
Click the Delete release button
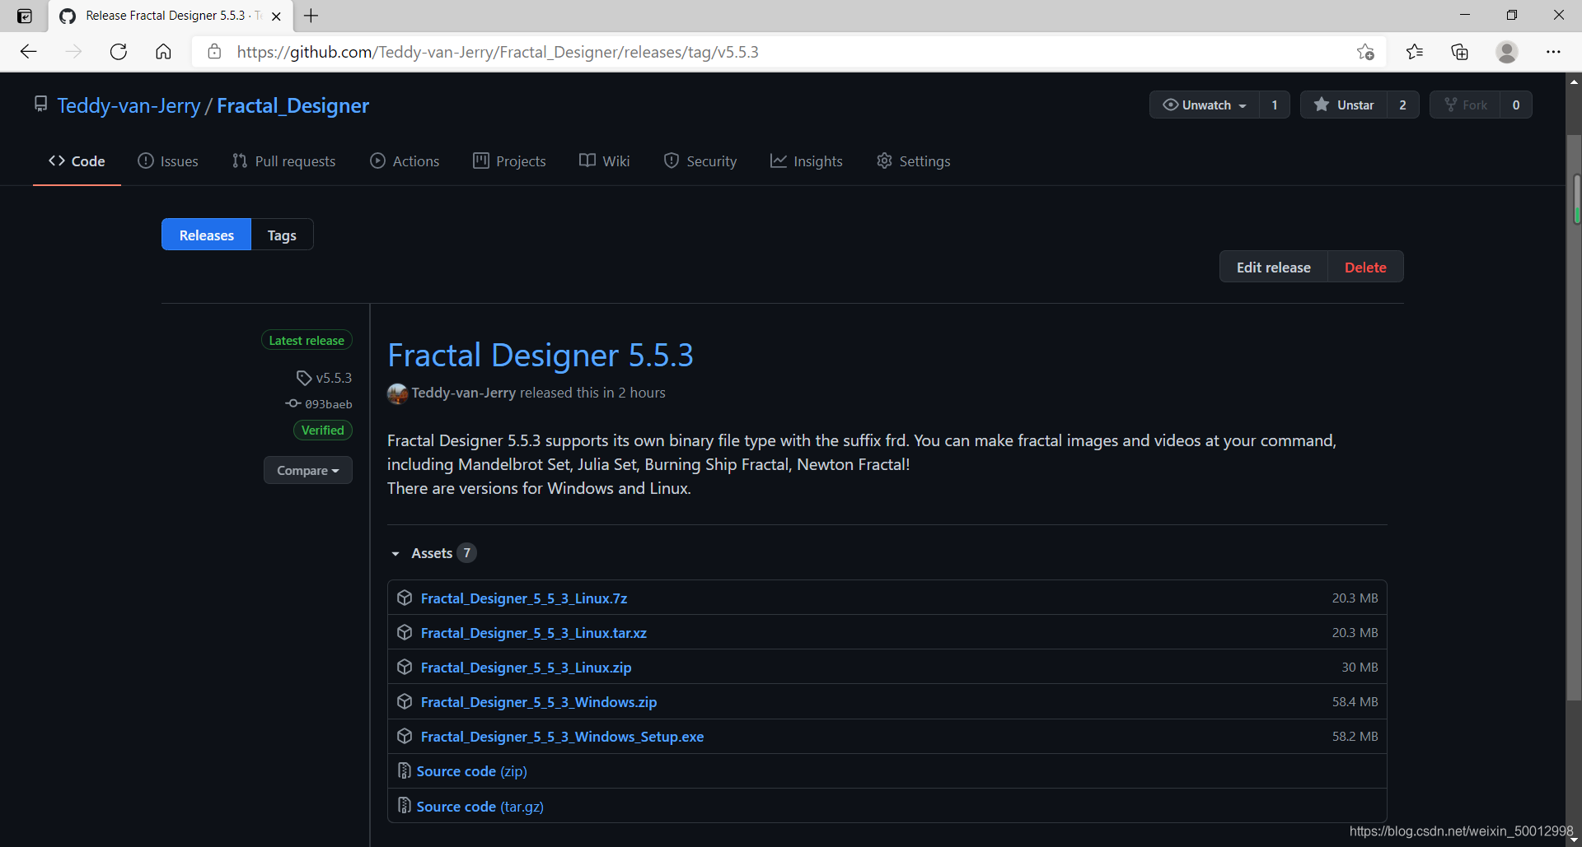(1365, 267)
